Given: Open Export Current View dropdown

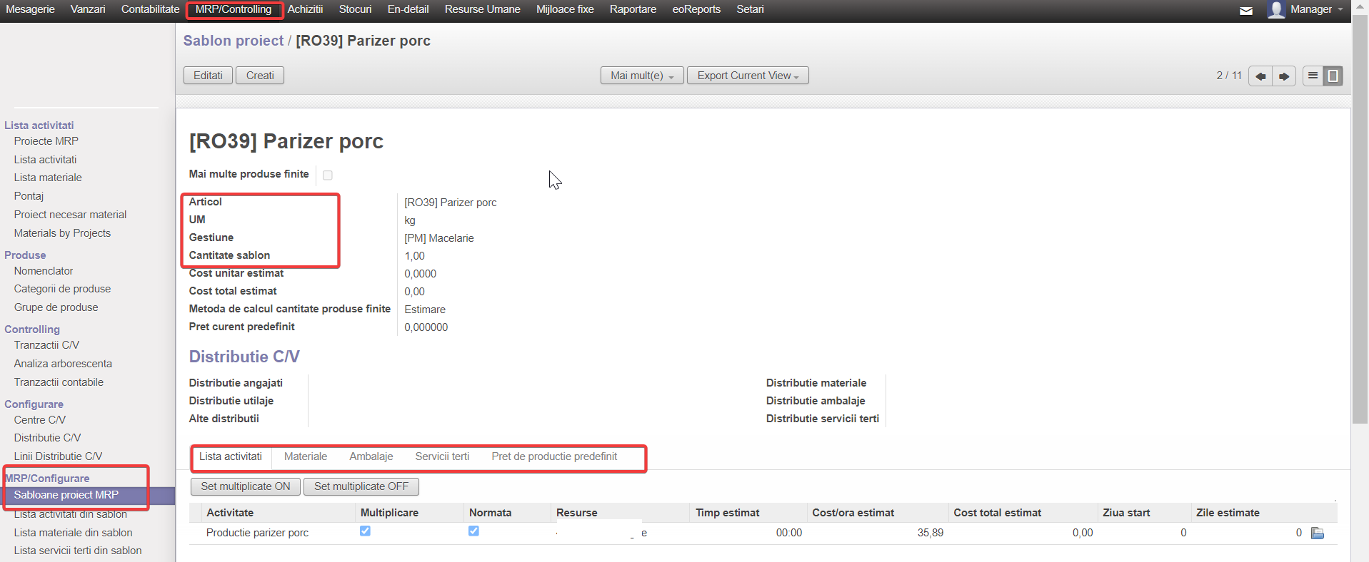Looking at the screenshot, I should (x=747, y=76).
